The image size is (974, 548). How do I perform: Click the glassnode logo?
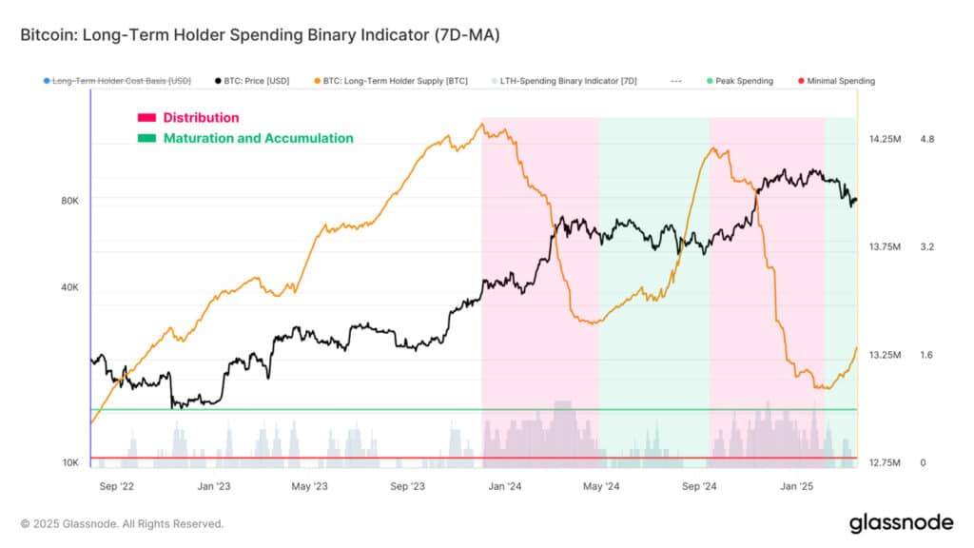[901, 523]
